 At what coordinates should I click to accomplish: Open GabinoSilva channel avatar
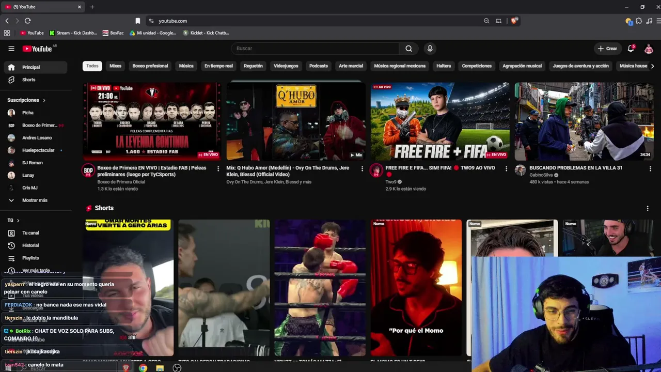(520, 171)
